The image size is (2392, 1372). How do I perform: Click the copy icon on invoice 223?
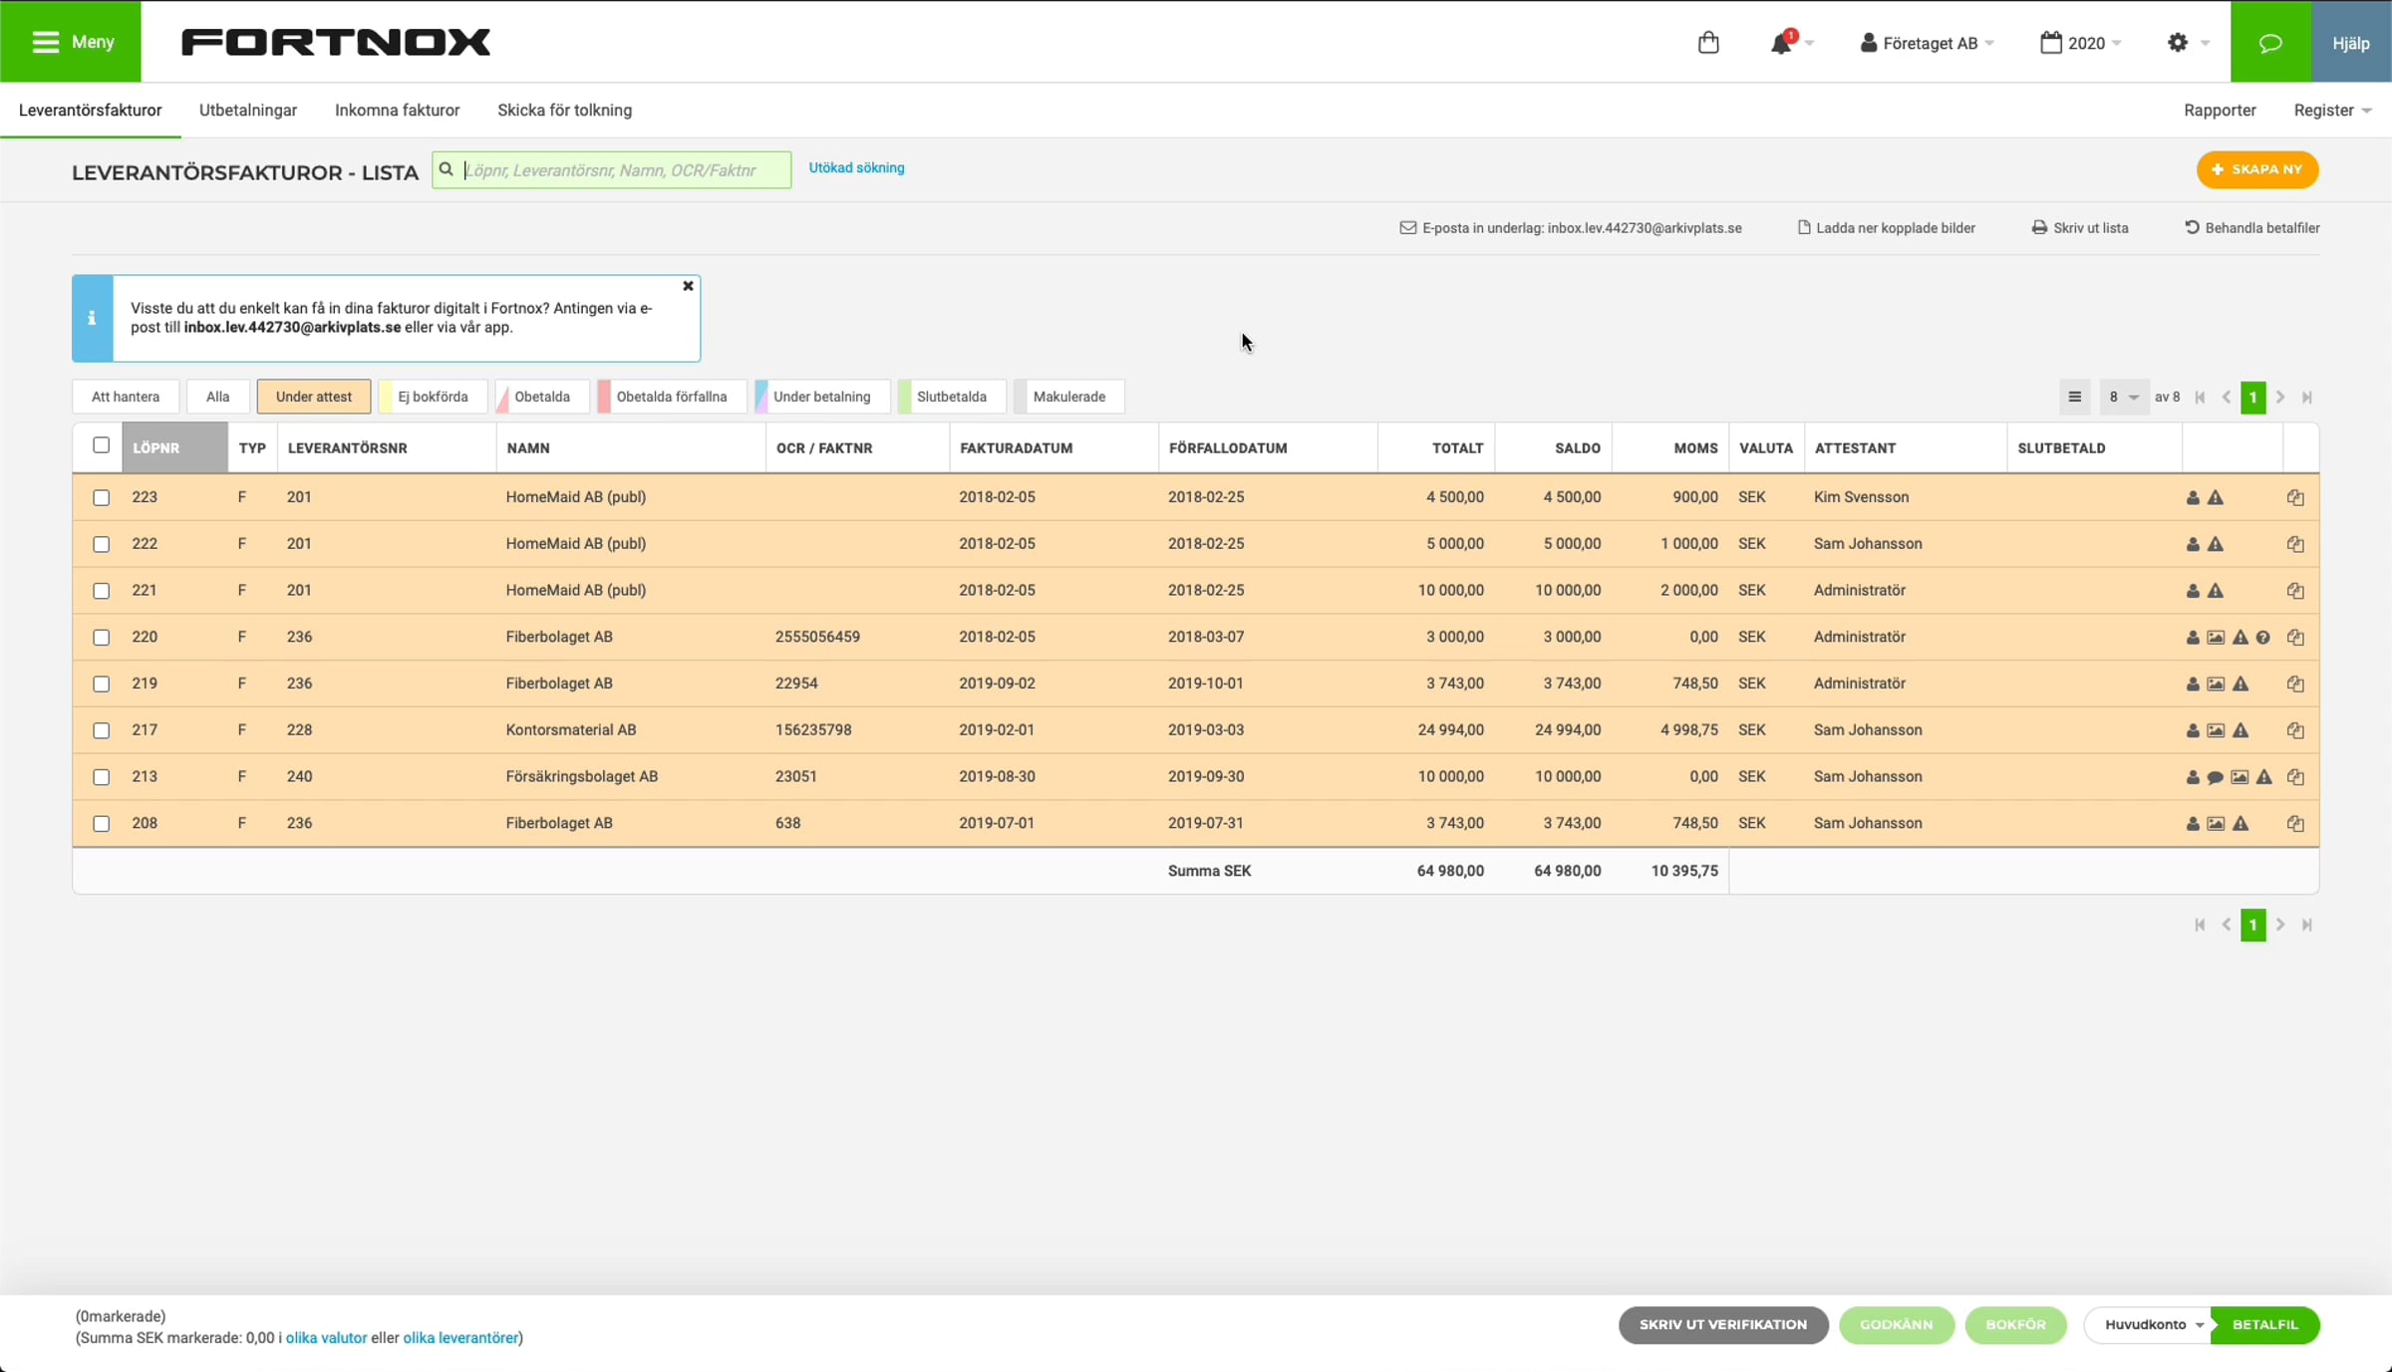pyautogui.click(x=2295, y=497)
